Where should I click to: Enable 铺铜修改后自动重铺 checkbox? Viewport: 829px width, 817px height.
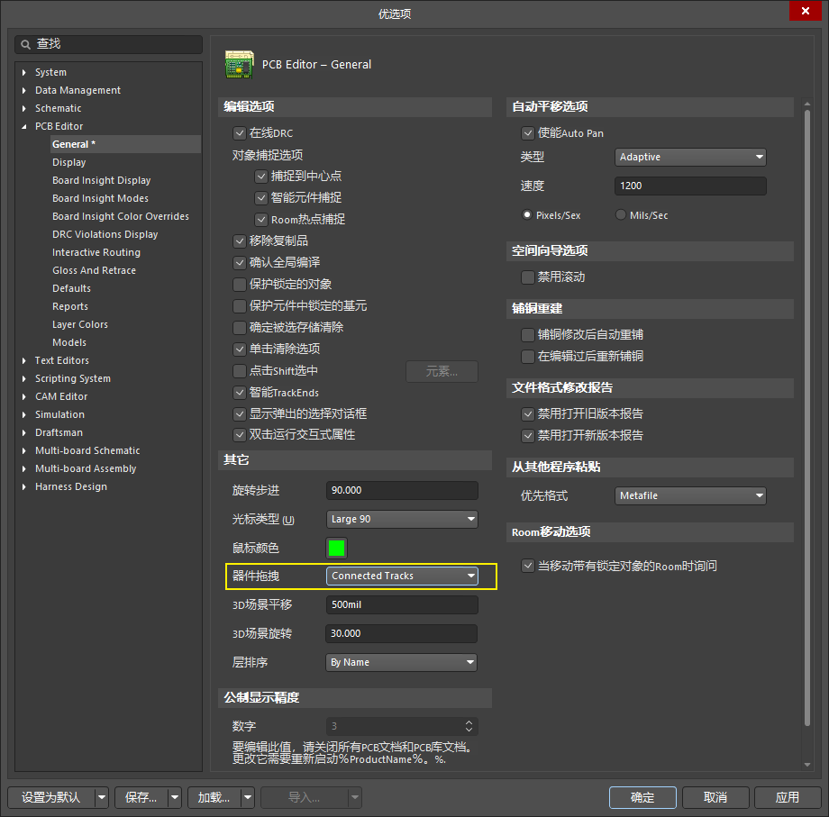[x=528, y=335]
